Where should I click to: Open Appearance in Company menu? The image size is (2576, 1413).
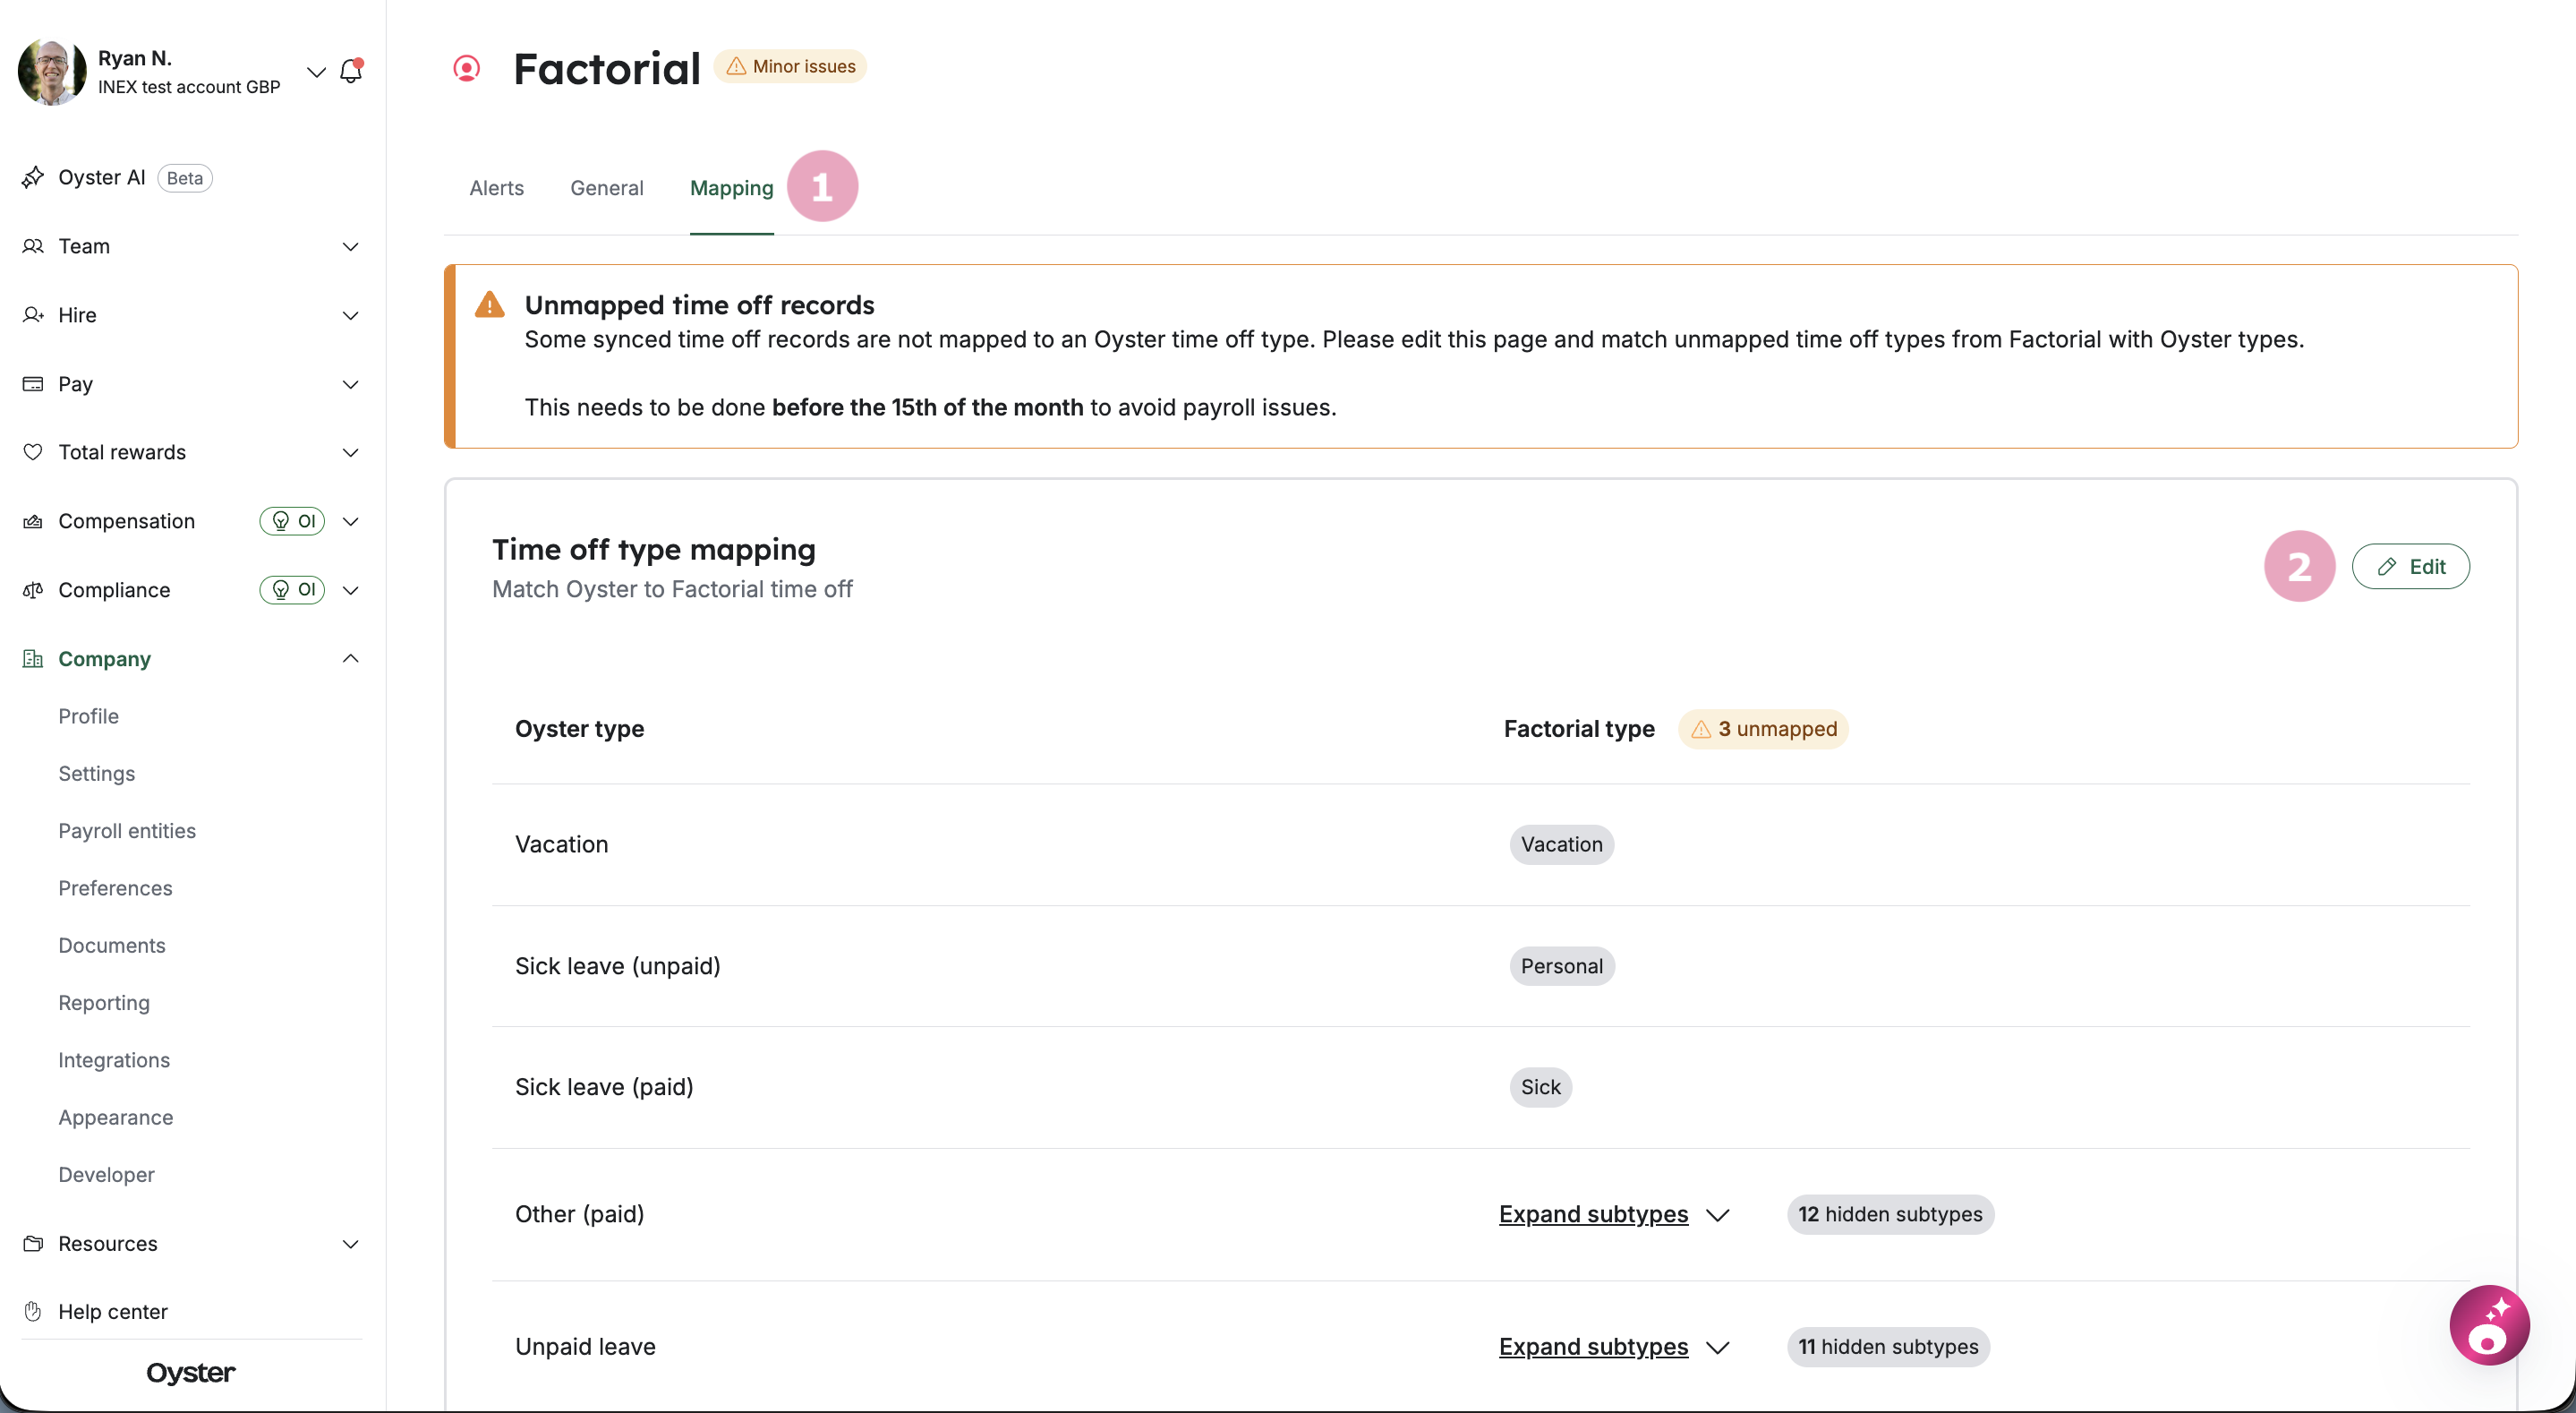pos(116,1117)
